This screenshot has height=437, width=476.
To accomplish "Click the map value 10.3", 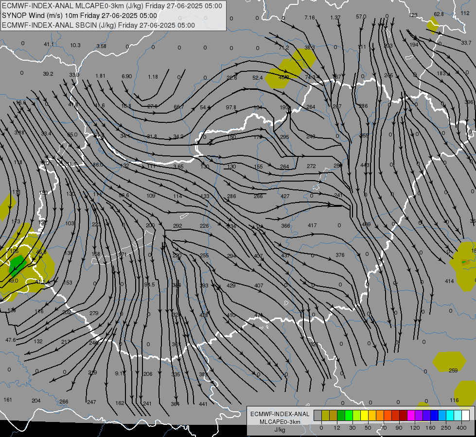I will pos(75,45).
